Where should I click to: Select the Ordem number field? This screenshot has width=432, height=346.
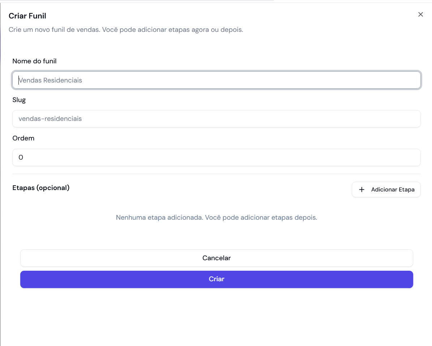pos(216,157)
